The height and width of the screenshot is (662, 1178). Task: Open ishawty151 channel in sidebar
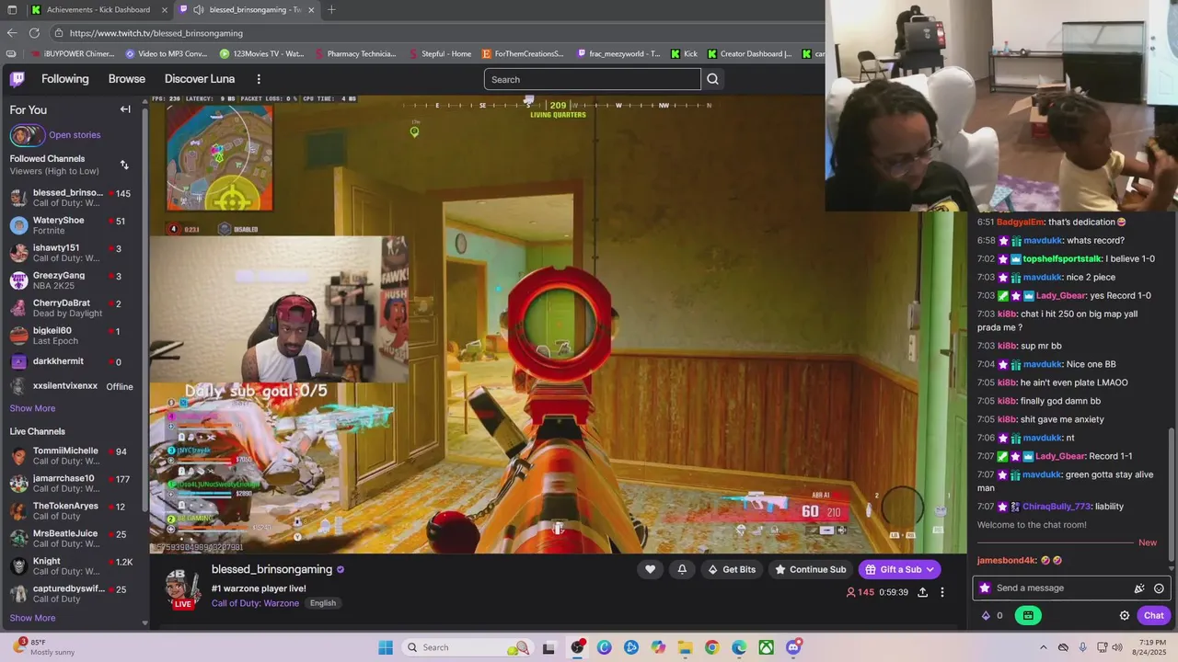pos(74,253)
